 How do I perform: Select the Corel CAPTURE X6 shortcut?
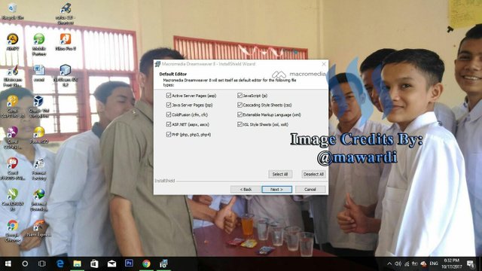point(13,107)
